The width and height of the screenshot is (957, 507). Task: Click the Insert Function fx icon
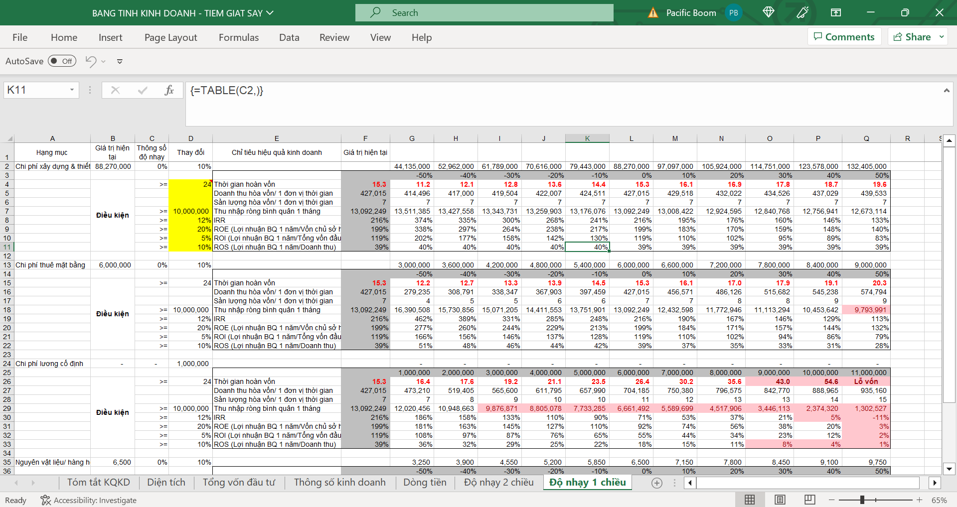[x=169, y=90]
